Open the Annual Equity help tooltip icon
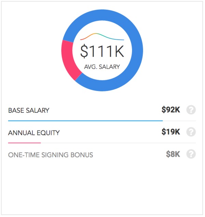The image size is (205, 217). (192, 132)
